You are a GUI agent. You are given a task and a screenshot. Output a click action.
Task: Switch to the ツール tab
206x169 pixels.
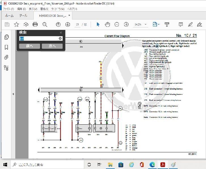click(x=23, y=16)
